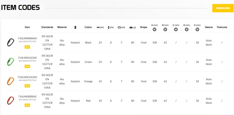234x115 pixels.
Task: Click the NEW badge under 714LM0NNNKK
Action: pyautogui.click(x=27, y=47)
